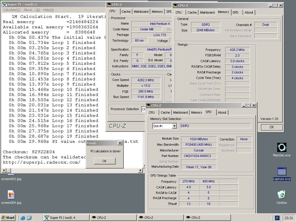Open the Cestino recycle bin icon
The image size is (296, 222).
click(x=282, y=195)
